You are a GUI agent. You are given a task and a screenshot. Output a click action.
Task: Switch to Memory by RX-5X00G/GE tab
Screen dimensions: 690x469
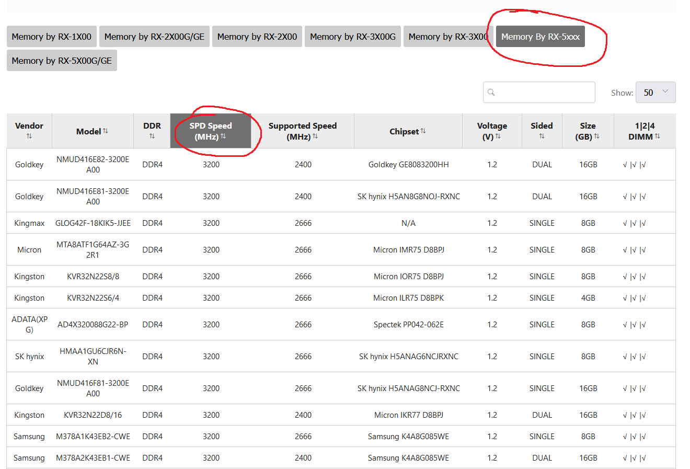(x=62, y=61)
